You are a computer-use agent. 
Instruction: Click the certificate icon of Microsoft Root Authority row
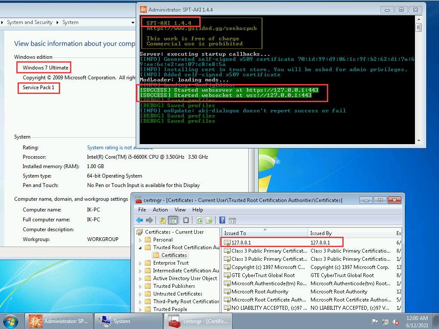pyautogui.click(x=227, y=292)
